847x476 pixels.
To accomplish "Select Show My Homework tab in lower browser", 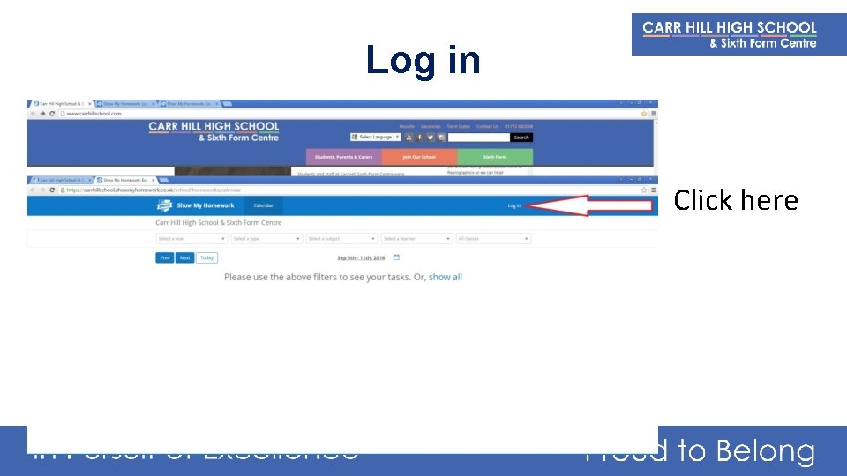I will 125,180.
